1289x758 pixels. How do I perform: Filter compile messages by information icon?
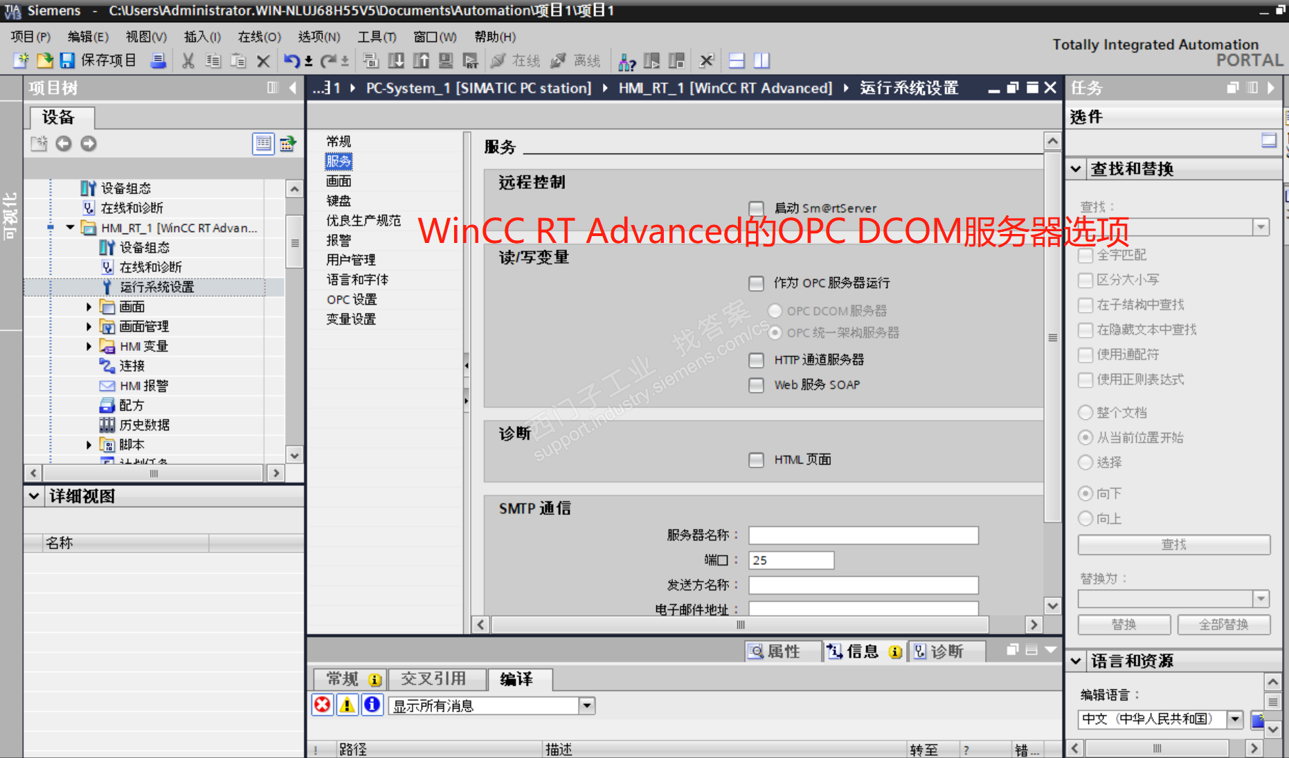coord(372,705)
